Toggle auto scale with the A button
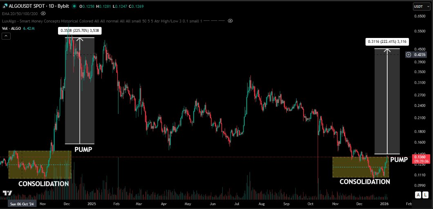433x209 pixels. [418, 195]
